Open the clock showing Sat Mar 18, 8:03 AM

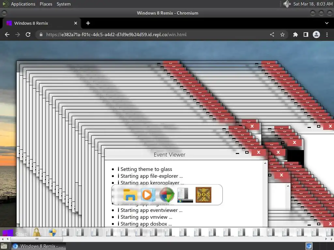[x=313, y=4]
